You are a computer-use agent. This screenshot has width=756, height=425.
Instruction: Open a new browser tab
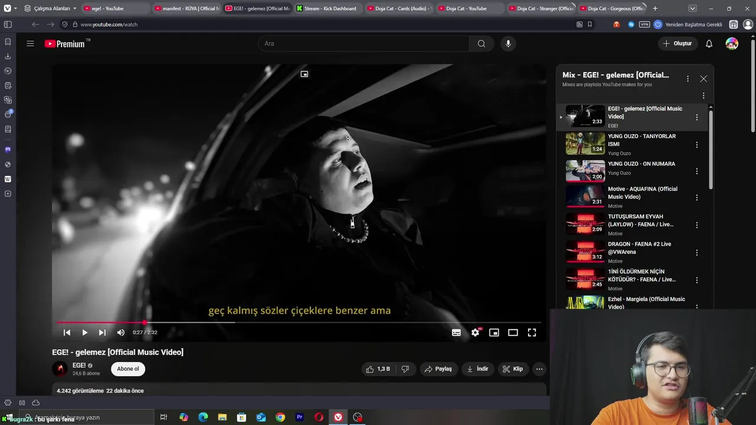point(655,8)
